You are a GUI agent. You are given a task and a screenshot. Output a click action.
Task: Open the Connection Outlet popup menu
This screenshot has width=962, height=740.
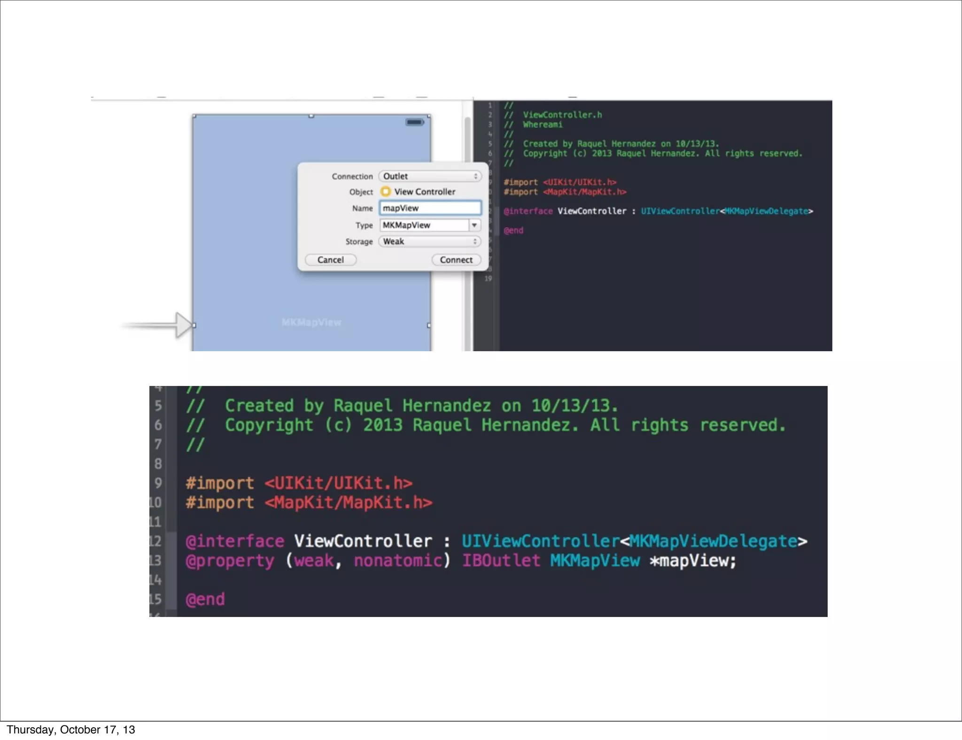coord(430,176)
